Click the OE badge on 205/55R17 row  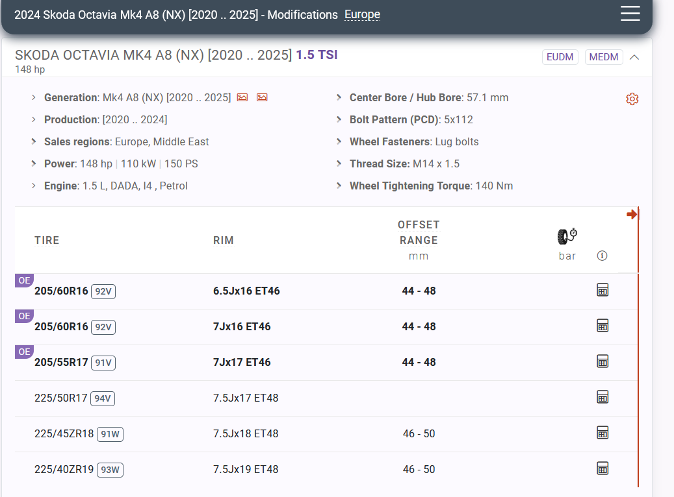[x=24, y=352]
